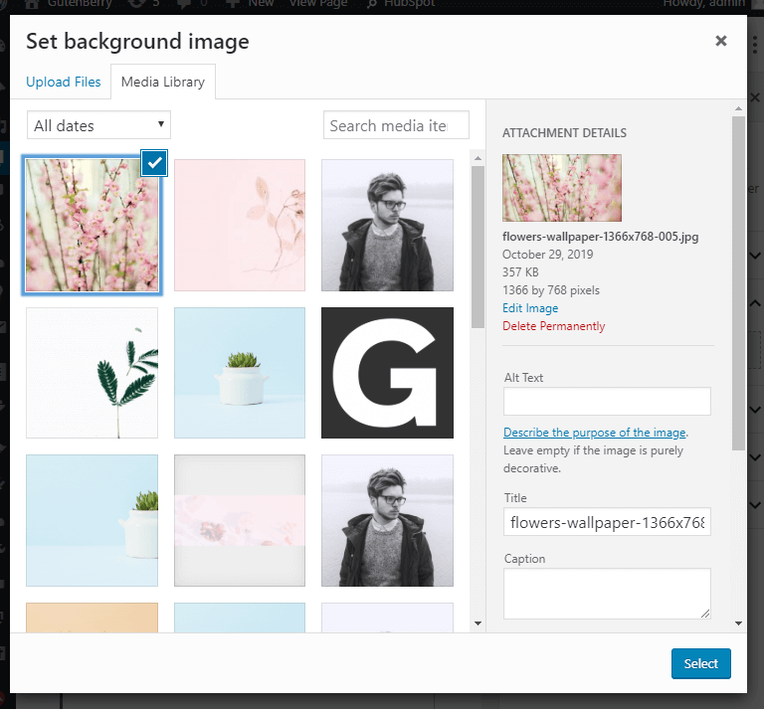
Task: Click the October 29, 2019 date text
Action: click(548, 255)
